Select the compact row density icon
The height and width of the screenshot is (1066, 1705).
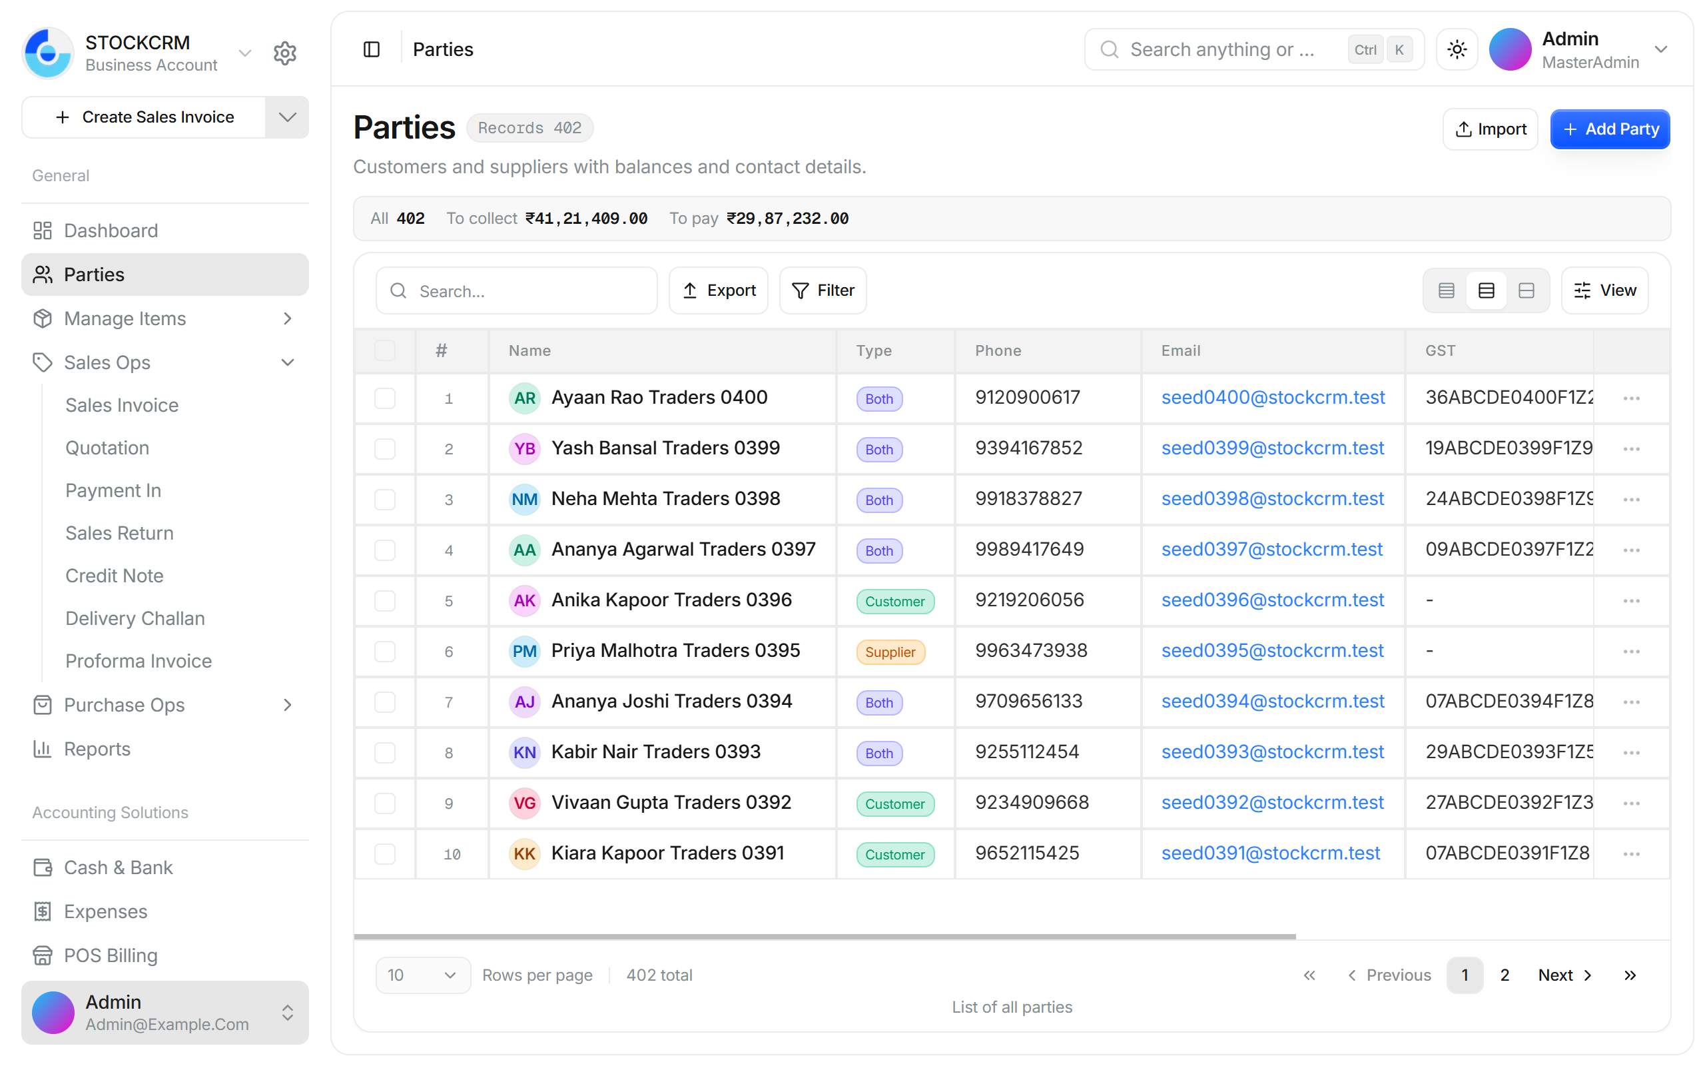pos(1446,290)
